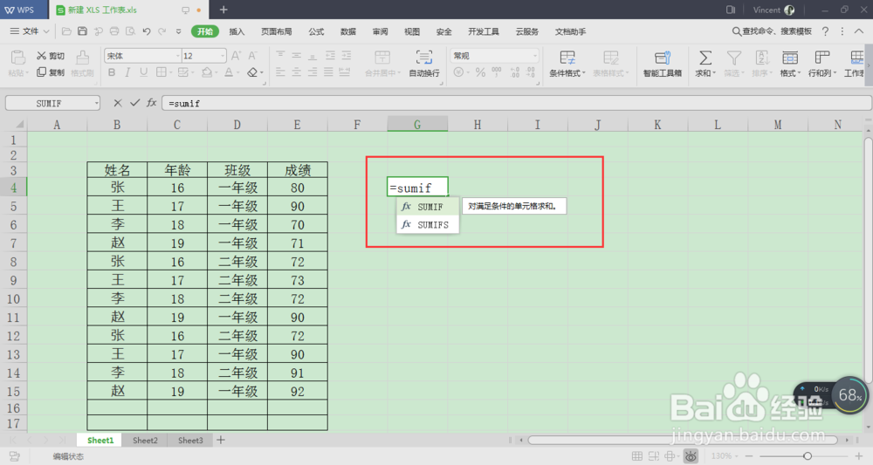
Task: Click the font color A button
Action: 228,72
